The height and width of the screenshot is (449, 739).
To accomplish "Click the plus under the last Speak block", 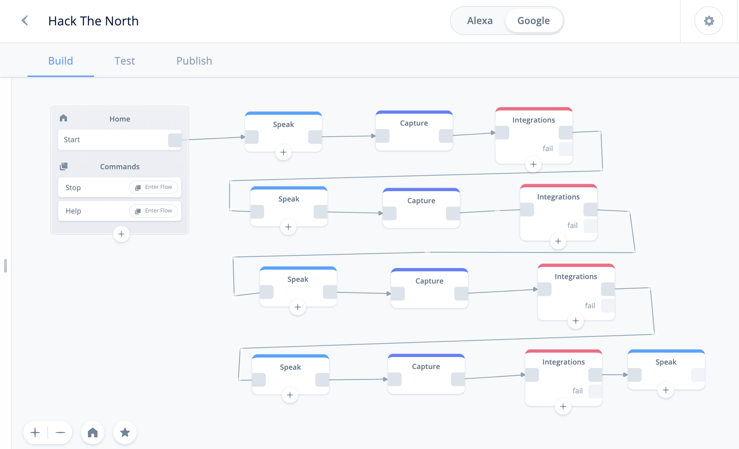I will pos(666,390).
